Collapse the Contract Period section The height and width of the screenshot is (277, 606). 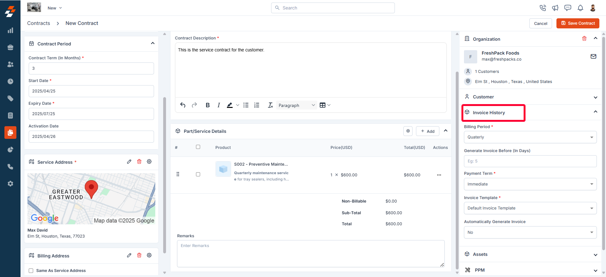point(153,43)
